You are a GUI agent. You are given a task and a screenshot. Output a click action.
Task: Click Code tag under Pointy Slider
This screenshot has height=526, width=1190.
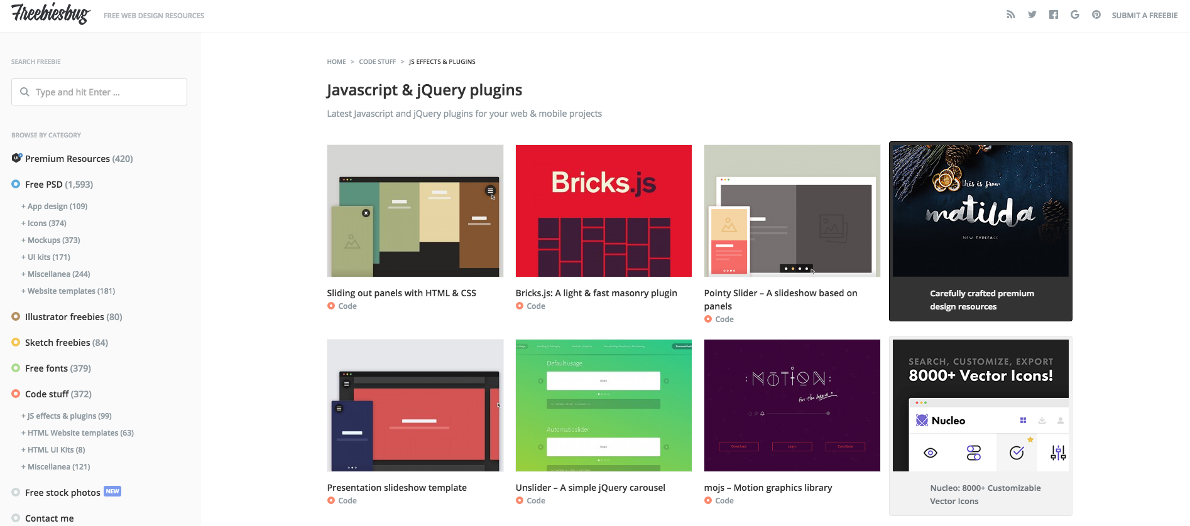click(x=724, y=319)
